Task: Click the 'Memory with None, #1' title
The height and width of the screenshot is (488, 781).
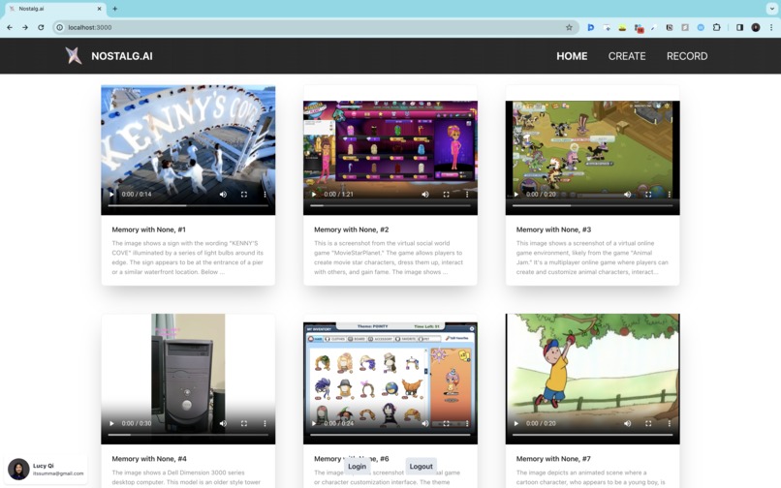Action: click(148, 229)
